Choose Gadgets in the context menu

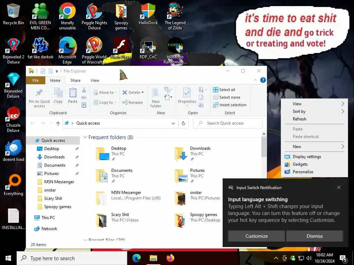(314, 164)
